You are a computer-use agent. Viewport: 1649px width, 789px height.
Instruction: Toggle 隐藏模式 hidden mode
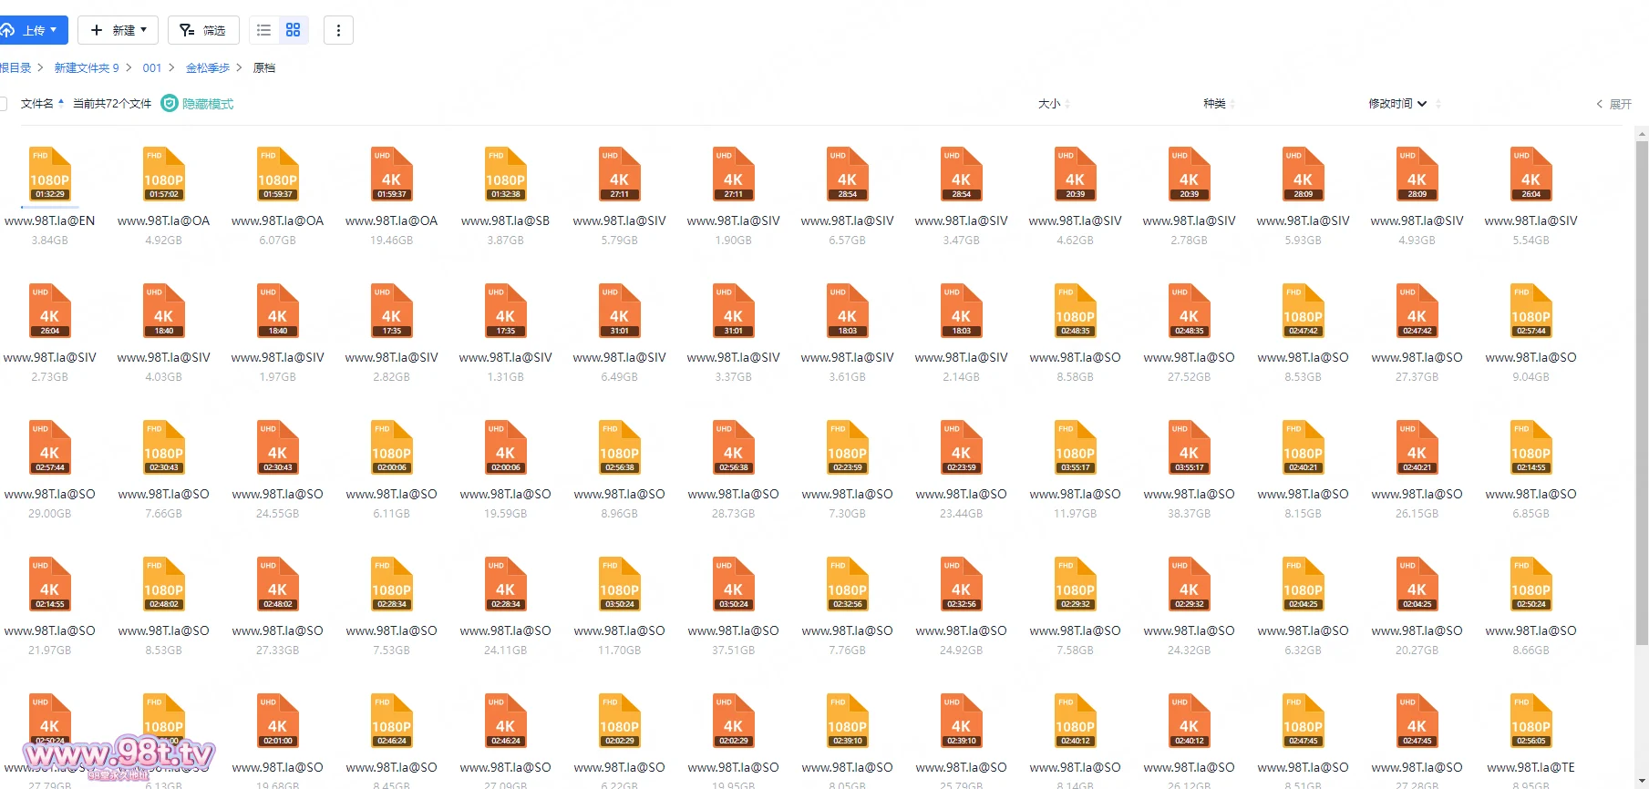tap(208, 104)
